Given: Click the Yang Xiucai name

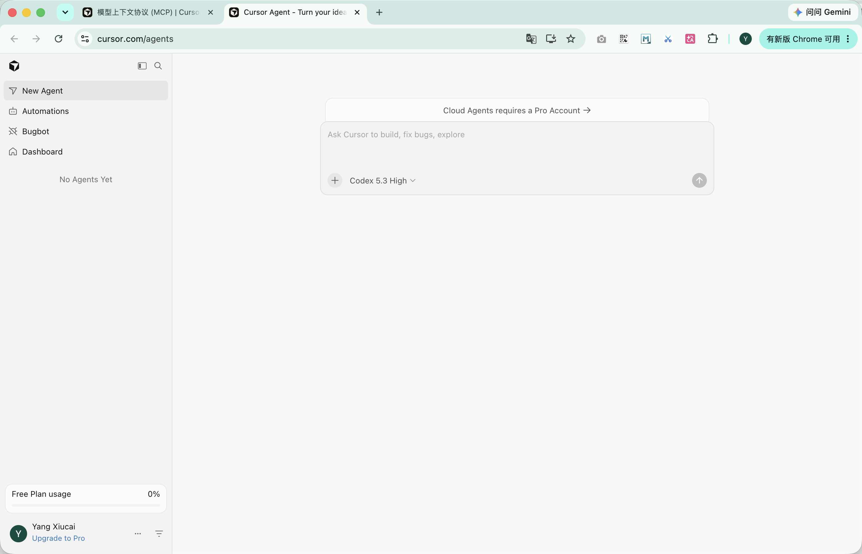Looking at the screenshot, I should 54,526.
